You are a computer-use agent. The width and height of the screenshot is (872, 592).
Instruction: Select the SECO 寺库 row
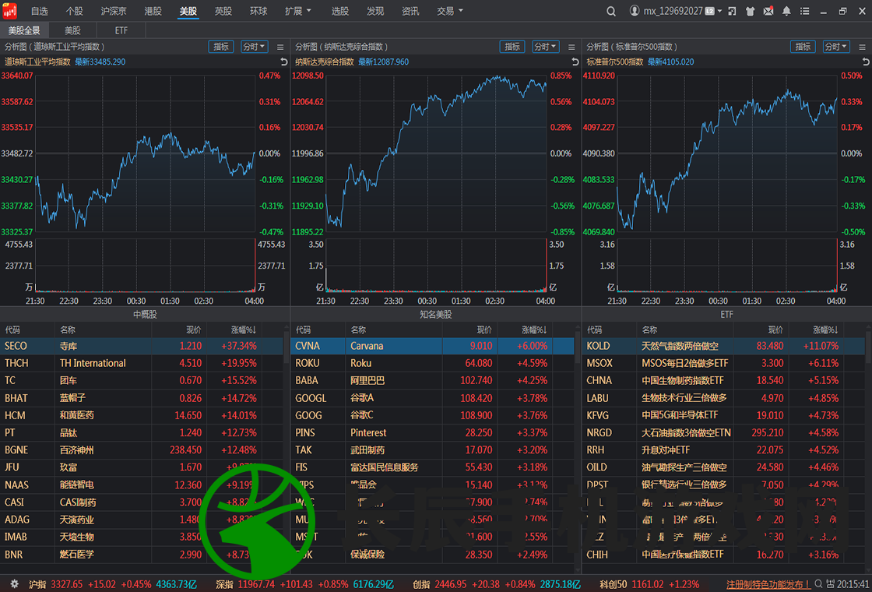pyautogui.click(x=142, y=346)
